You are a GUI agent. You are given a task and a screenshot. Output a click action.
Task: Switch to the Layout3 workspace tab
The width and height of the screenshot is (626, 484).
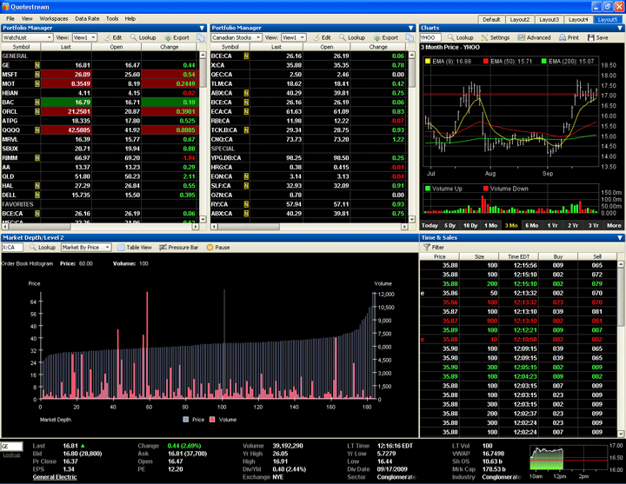[x=549, y=18]
